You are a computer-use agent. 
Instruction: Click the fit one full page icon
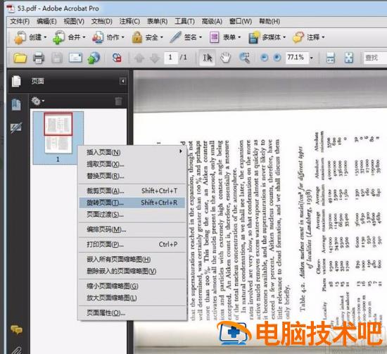(x=349, y=58)
